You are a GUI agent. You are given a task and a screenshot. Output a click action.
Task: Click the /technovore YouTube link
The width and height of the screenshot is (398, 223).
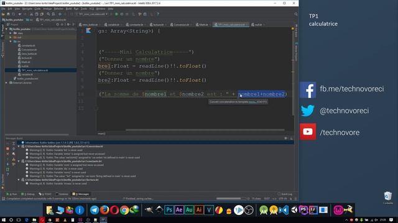point(340,133)
